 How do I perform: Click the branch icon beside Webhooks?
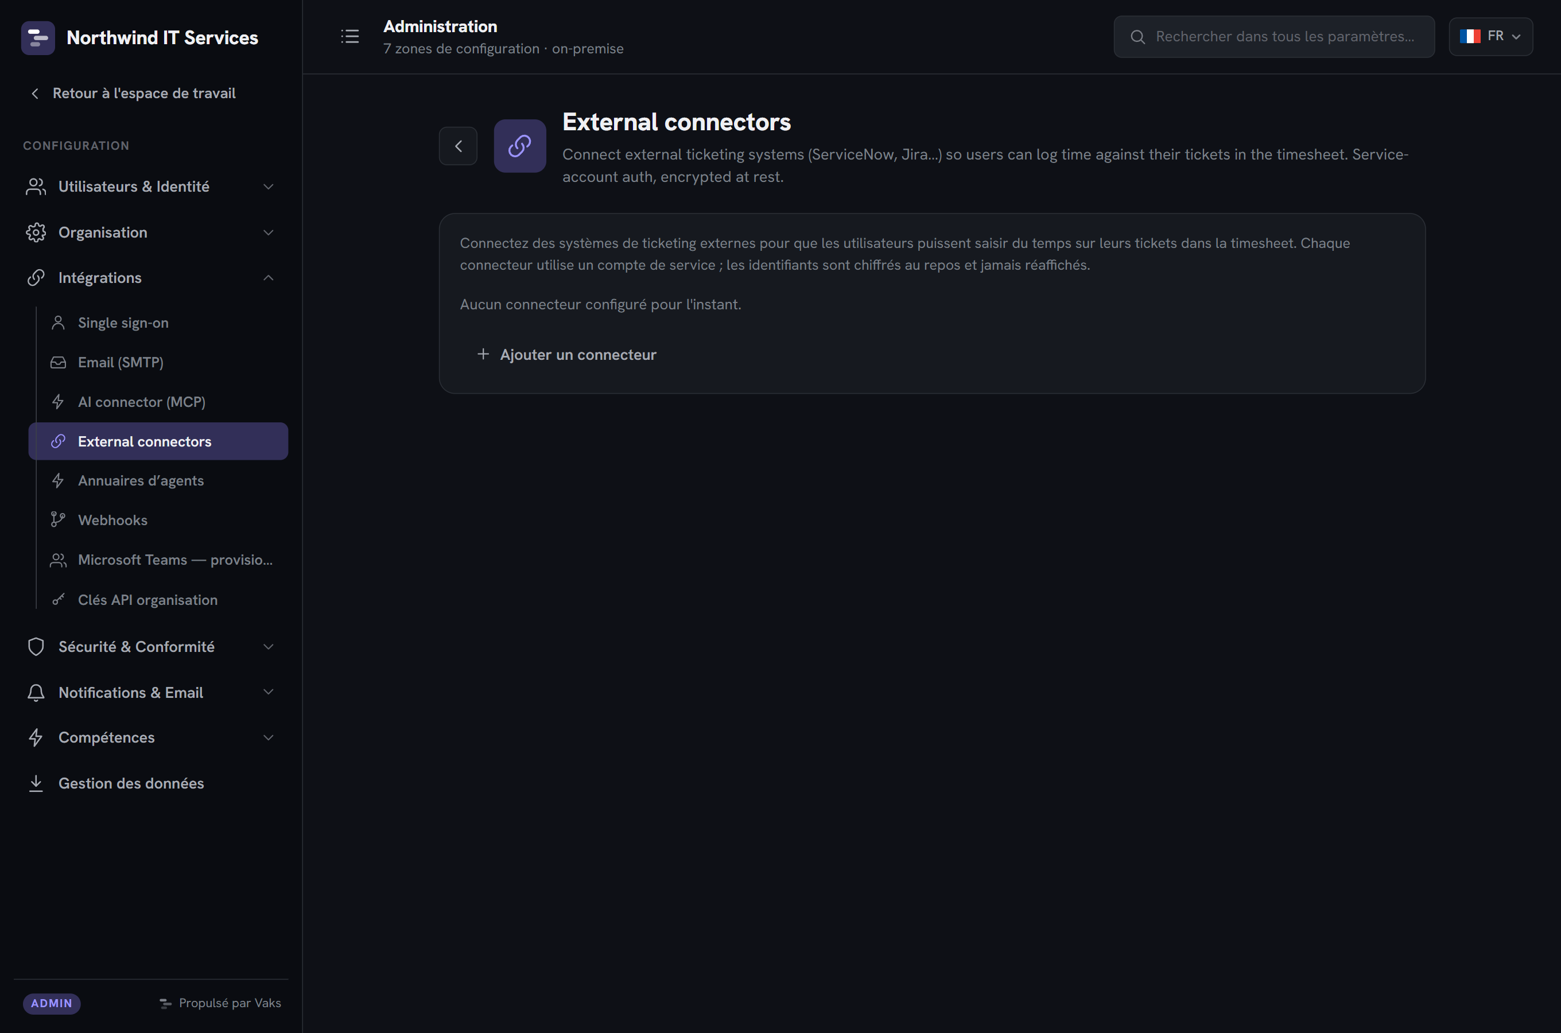click(x=58, y=521)
